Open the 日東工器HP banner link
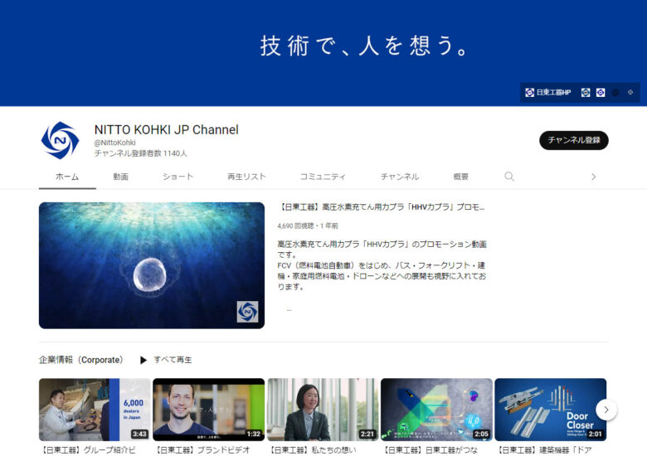Screen dimensions: 647x456 (x=548, y=92)
